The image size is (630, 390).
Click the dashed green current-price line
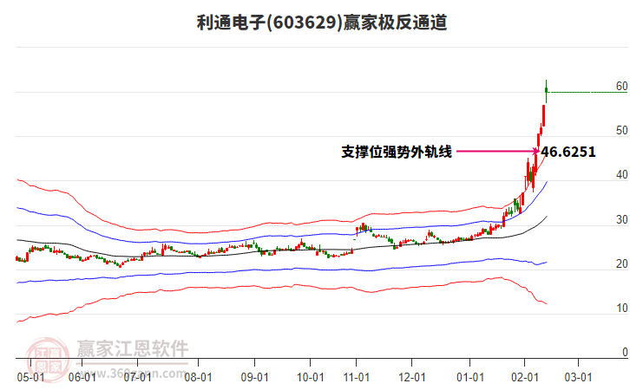[588, 92]
